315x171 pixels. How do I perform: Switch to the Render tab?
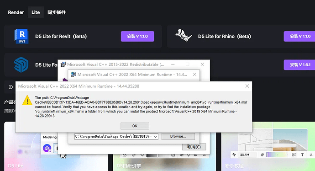coord(16,12)
